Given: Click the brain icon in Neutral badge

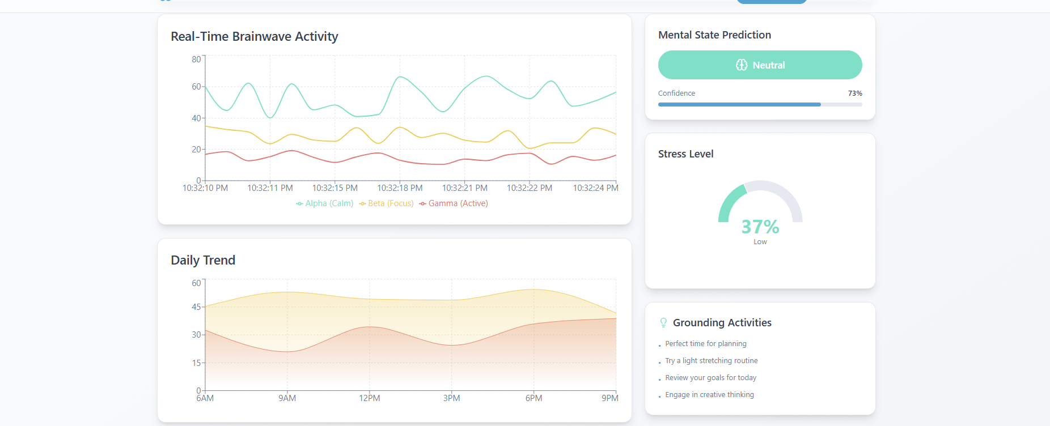Looking at the screenshot, I should [741, 65].
